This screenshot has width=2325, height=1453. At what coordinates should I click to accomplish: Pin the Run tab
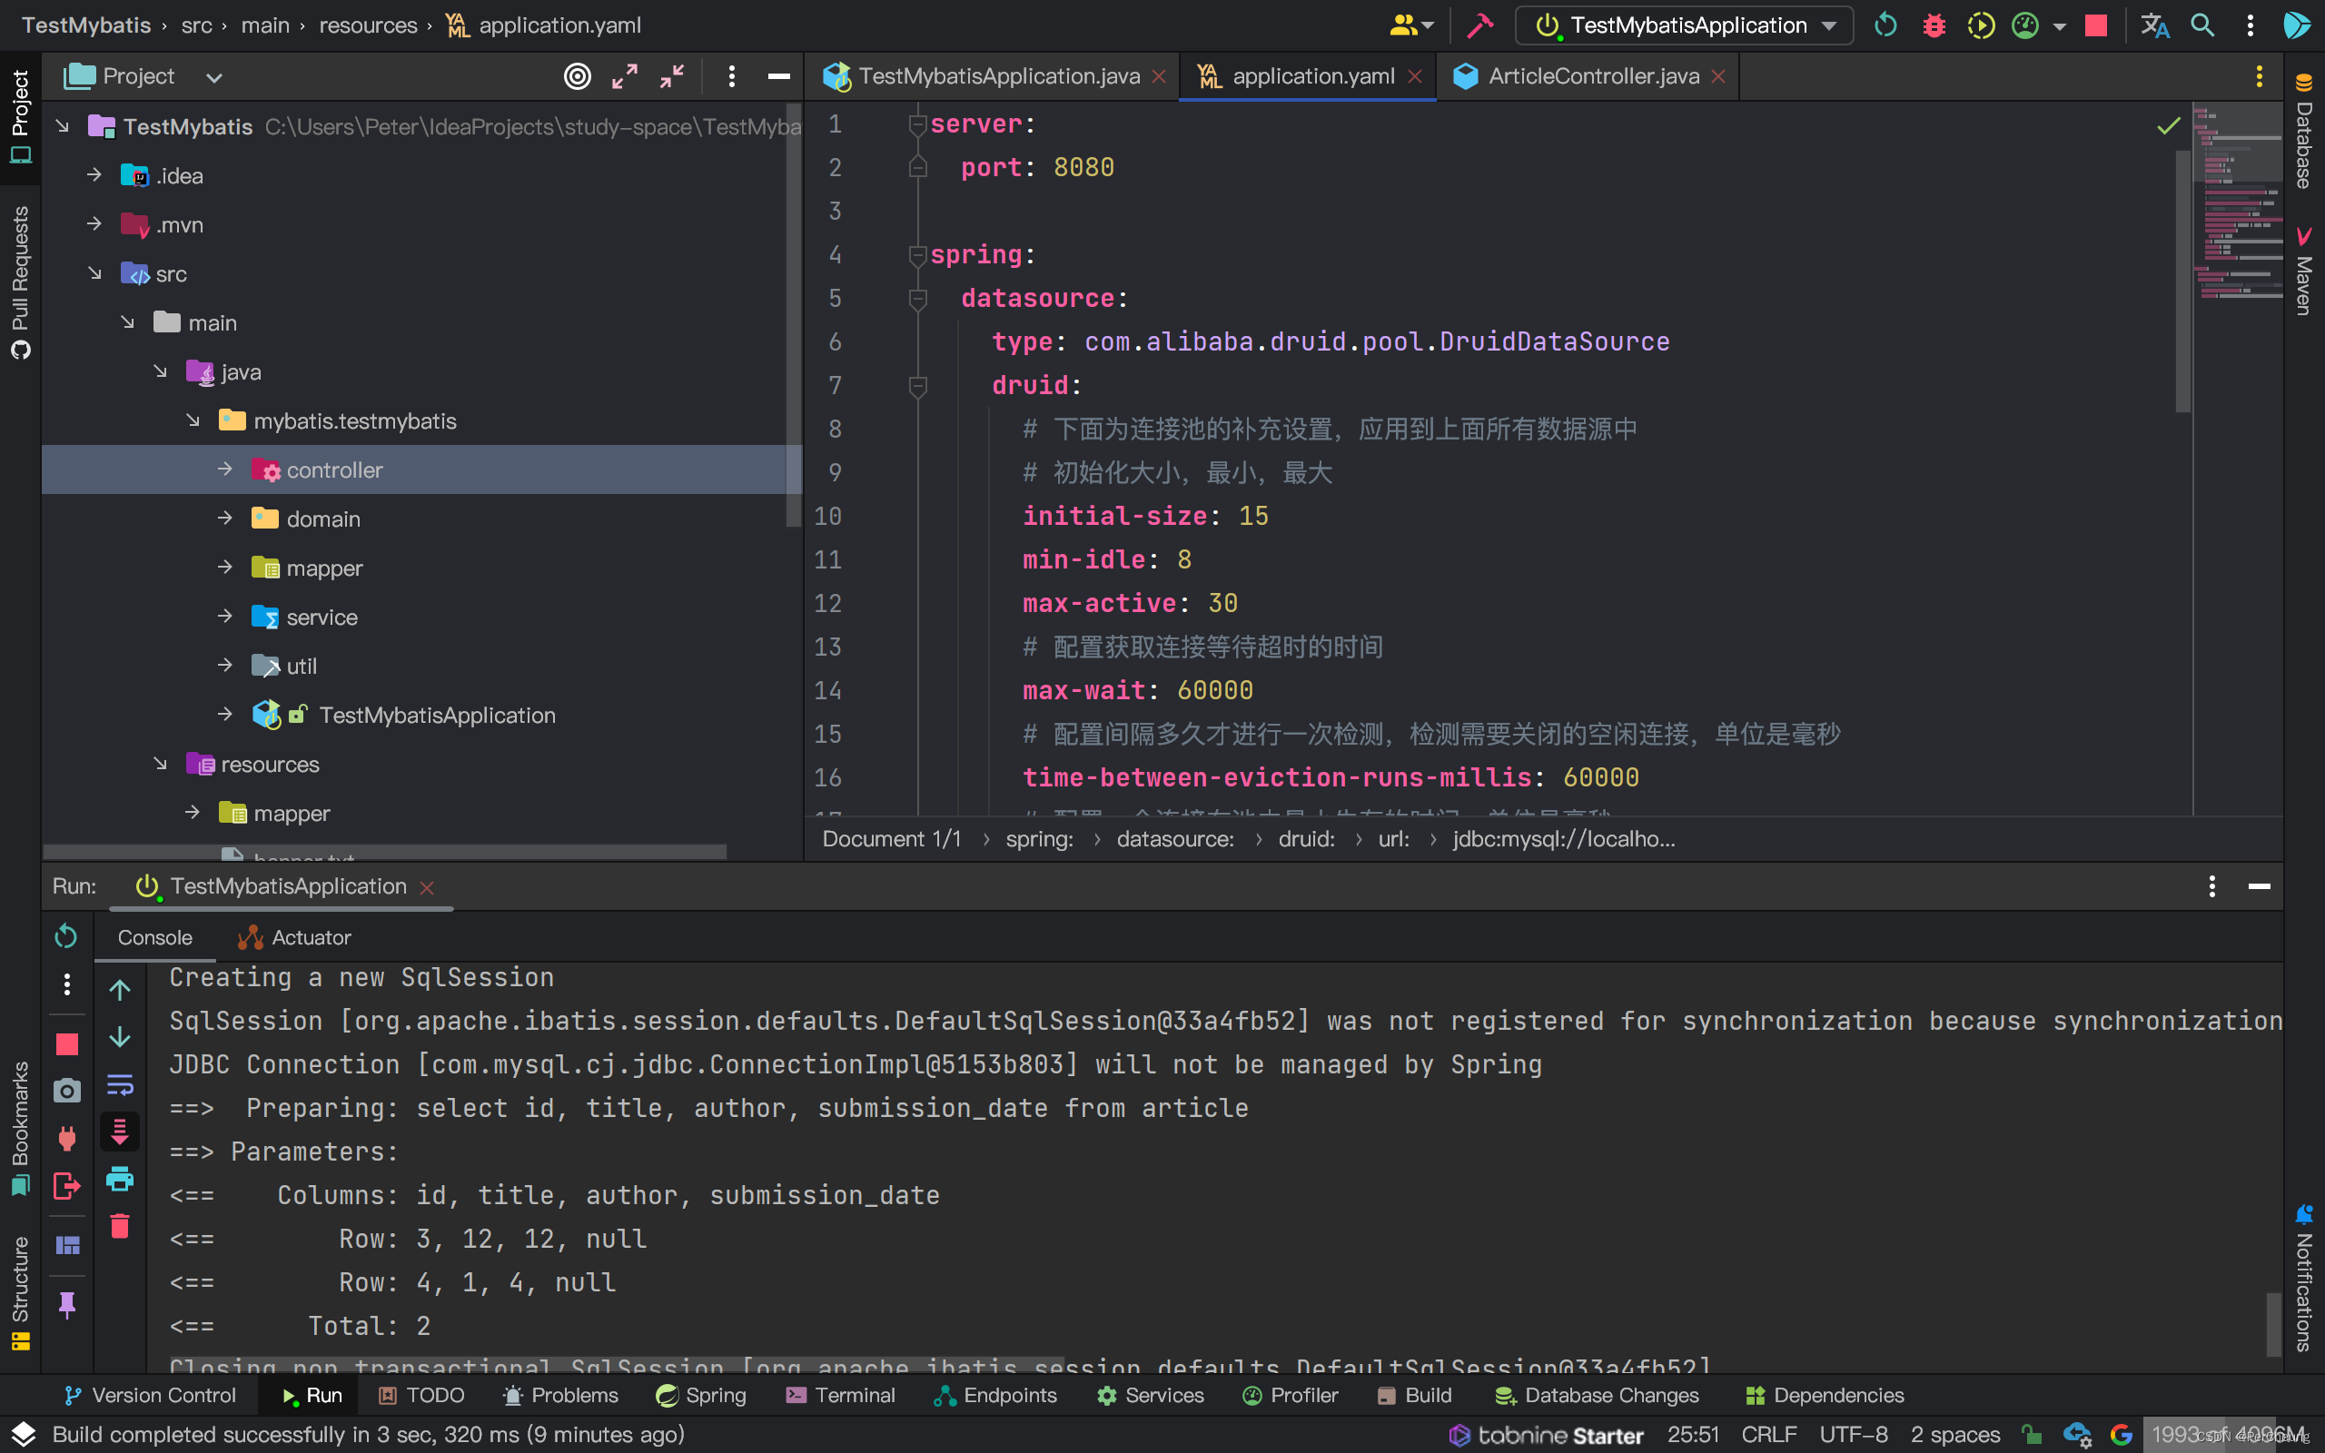click(66, 1305)
